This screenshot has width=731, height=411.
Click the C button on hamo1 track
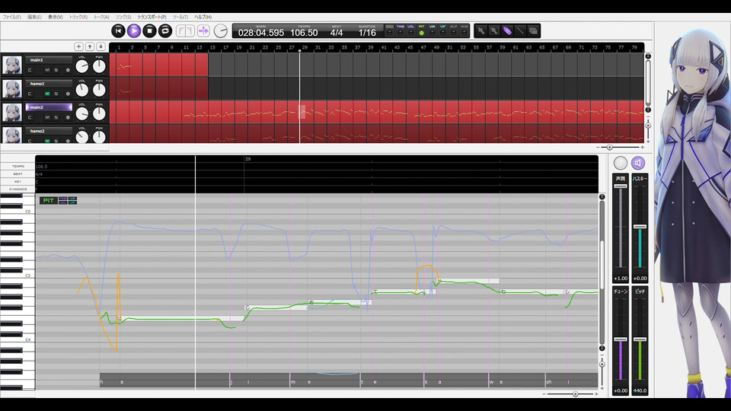coord(30,94)
